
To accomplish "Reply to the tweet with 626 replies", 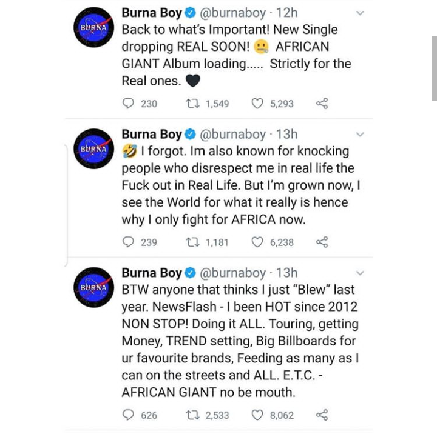I will point(128,415).
